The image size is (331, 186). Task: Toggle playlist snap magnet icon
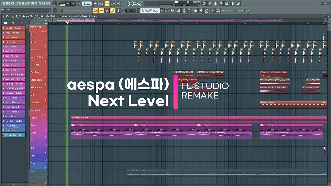[7, 16]
